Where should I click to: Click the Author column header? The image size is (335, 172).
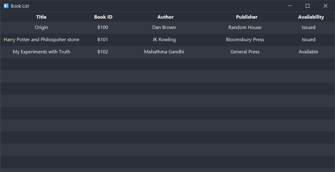click(x=165, y=17)
